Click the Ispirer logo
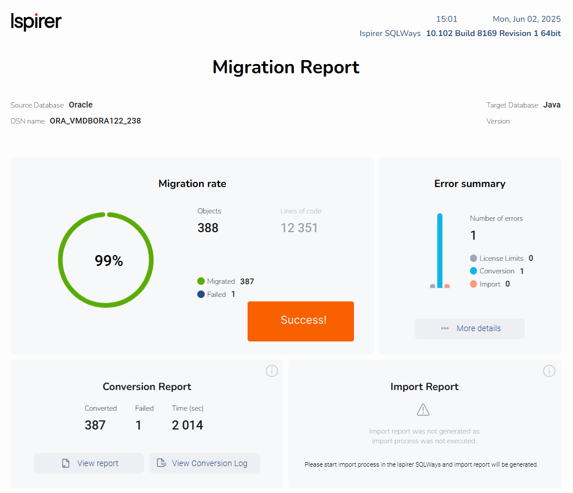The width and height of the screenshot is (573, 493). click(x=35, y=21)
